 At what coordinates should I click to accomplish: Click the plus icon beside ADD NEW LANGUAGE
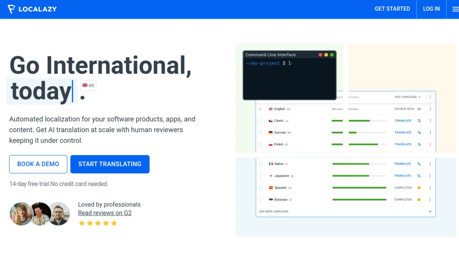430,211
